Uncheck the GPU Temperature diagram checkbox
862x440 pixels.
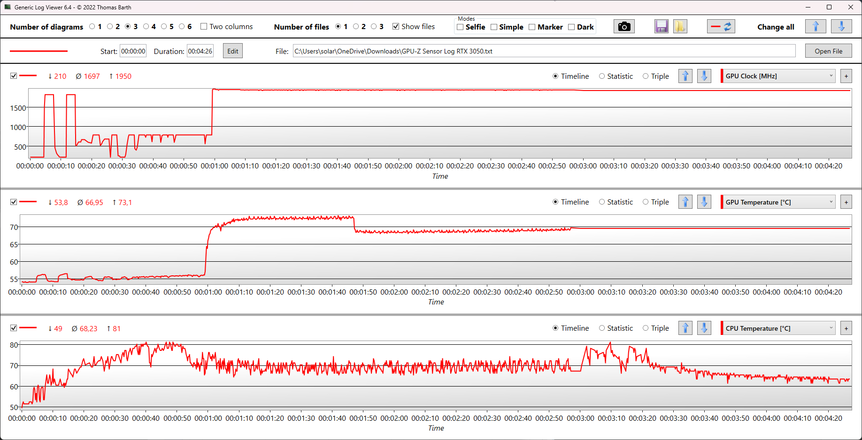[14, 202]
